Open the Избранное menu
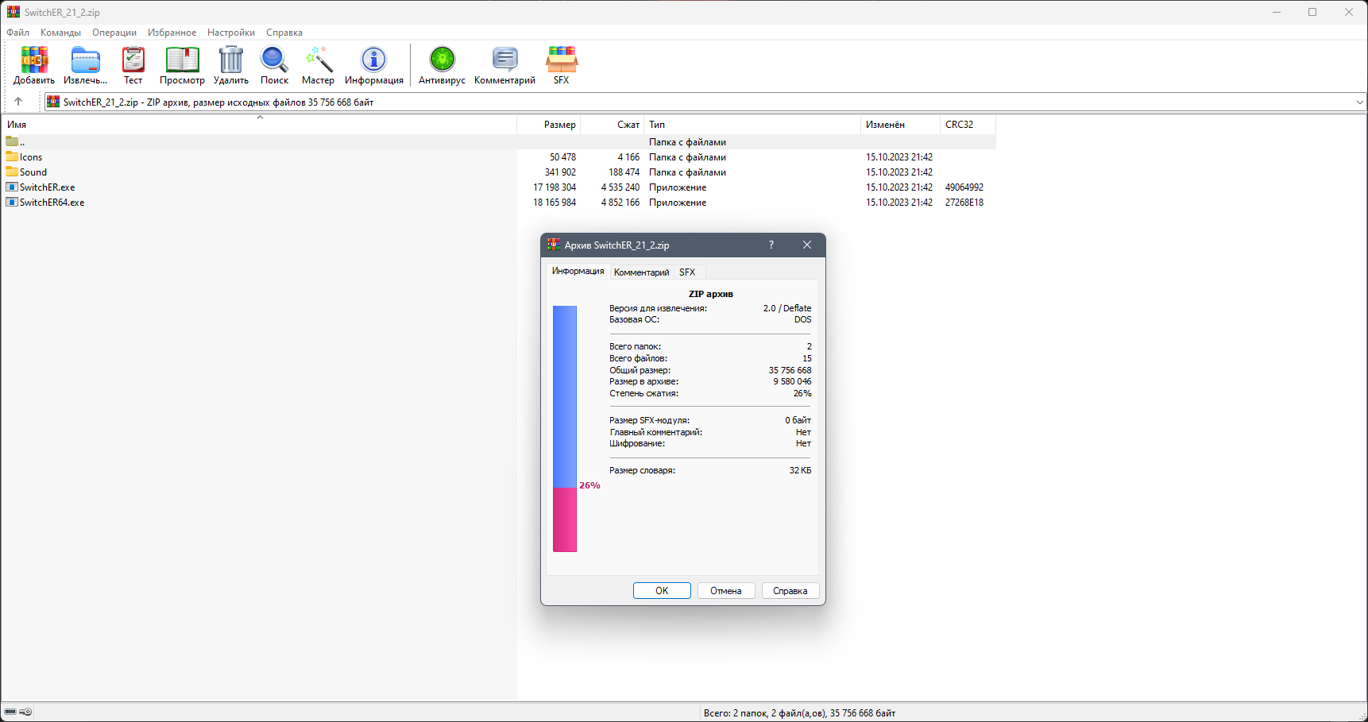 pos(172,33)
